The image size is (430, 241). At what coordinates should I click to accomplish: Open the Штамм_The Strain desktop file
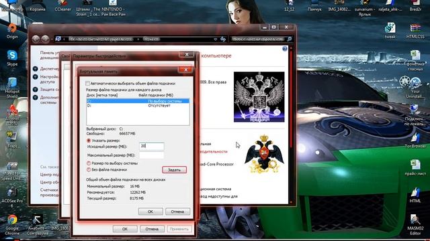[88, 8]
